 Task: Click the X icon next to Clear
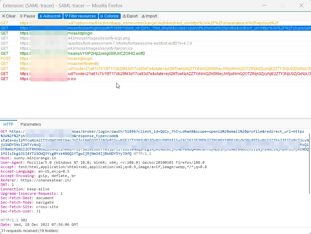(x=3, y=16)
